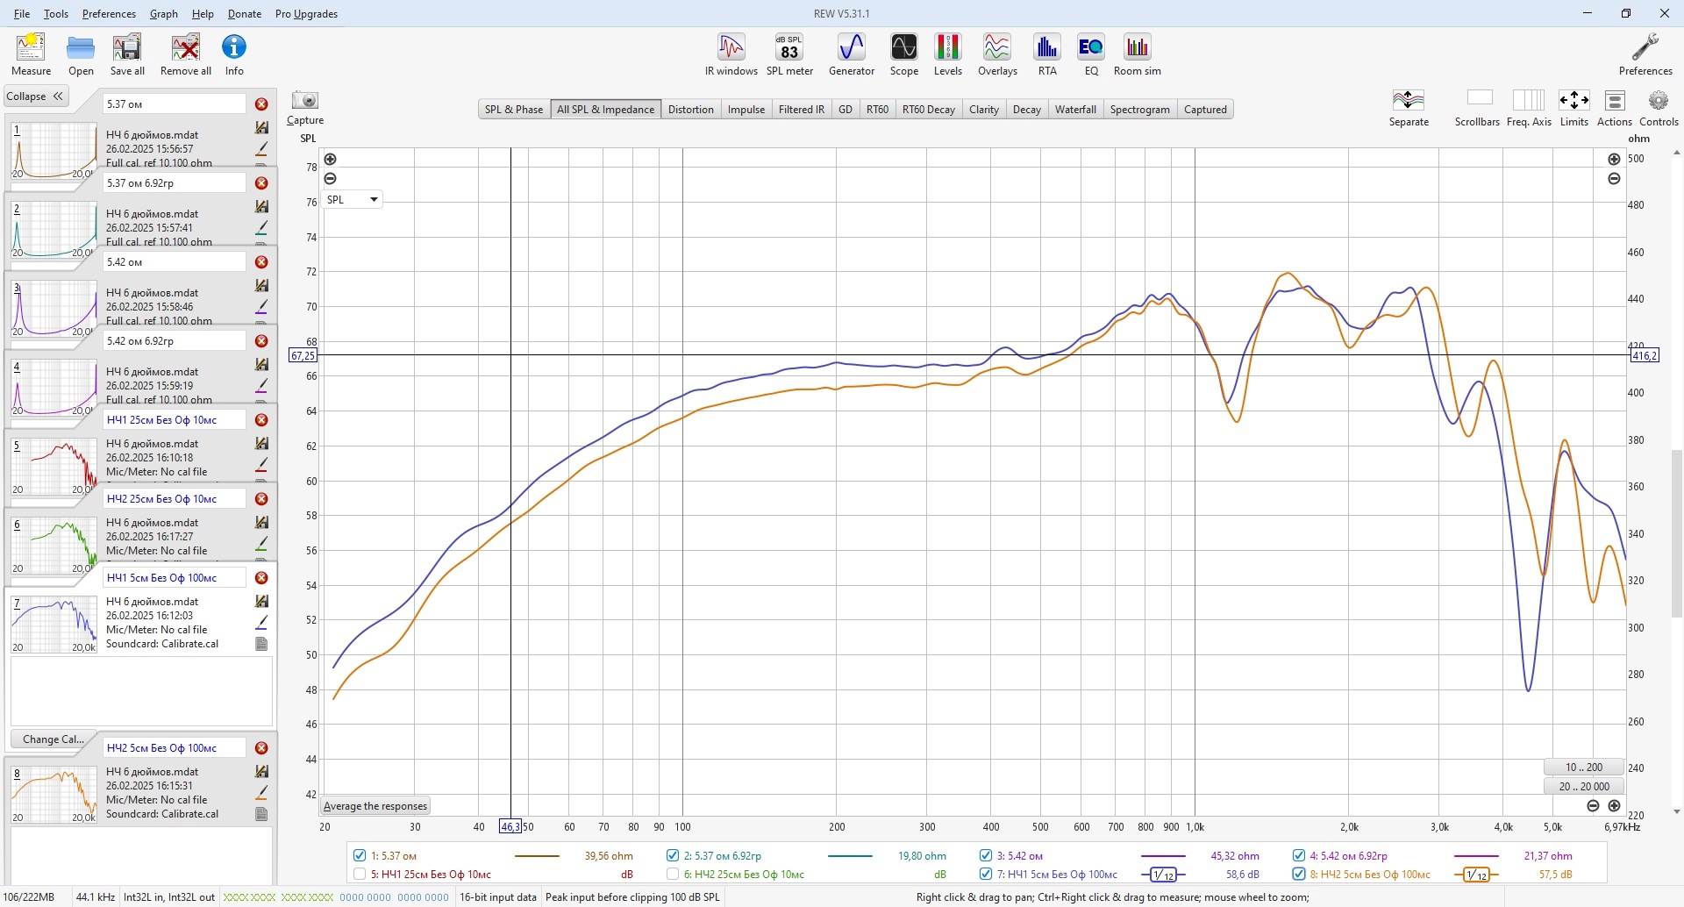The height and width of the screenshot is (907, 1684).
Task: Open the SPL axis type dropdown
Action: (x=353, y=199)
